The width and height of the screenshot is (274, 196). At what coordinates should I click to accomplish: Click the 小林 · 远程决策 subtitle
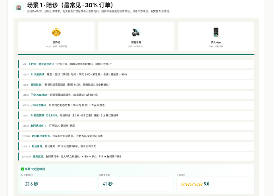point(216,47)
